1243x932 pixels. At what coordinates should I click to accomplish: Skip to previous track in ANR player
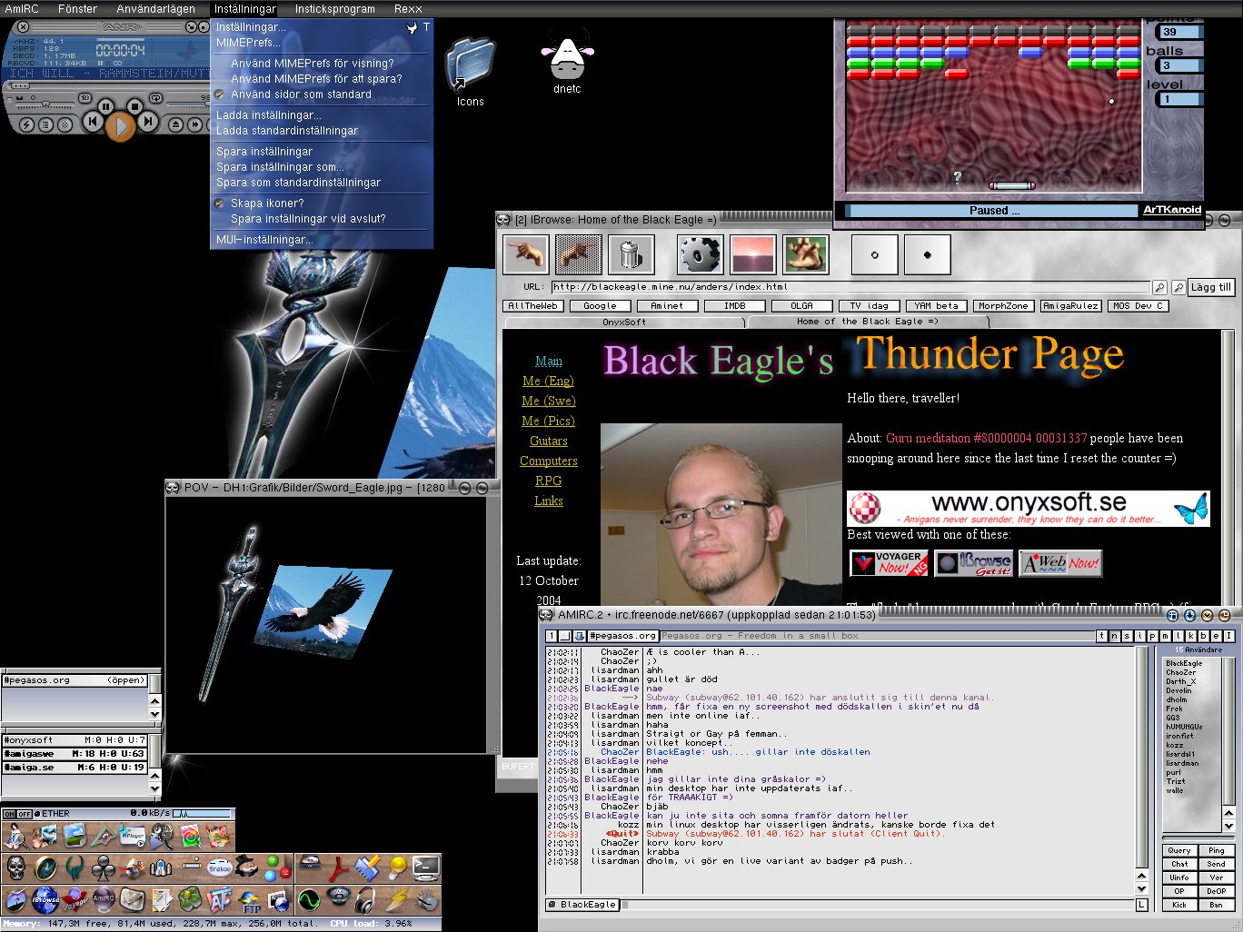pyautogui.click(x=93, y=121)
